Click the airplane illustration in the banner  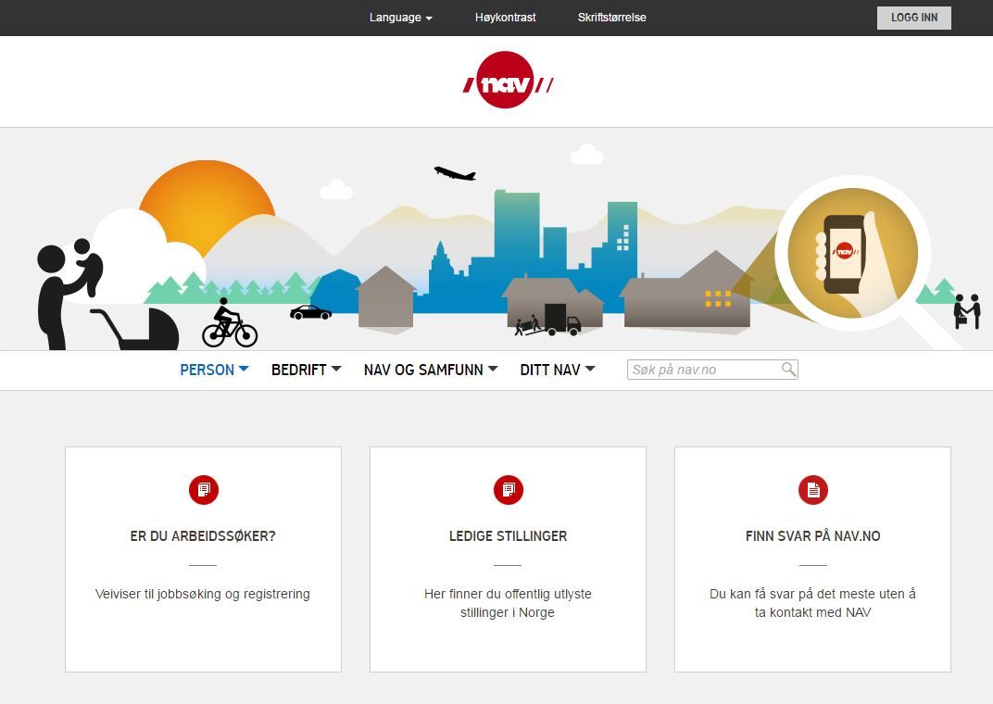454,173
